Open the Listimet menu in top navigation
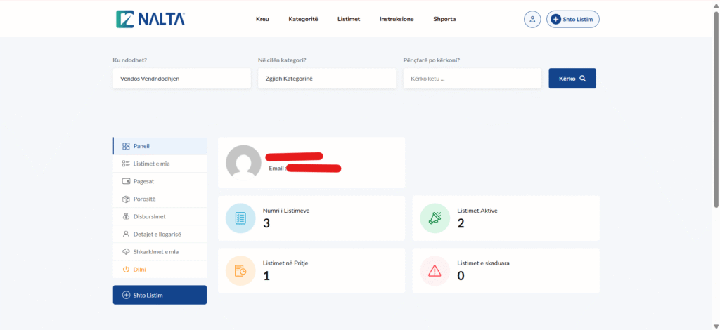 (349, 19)
